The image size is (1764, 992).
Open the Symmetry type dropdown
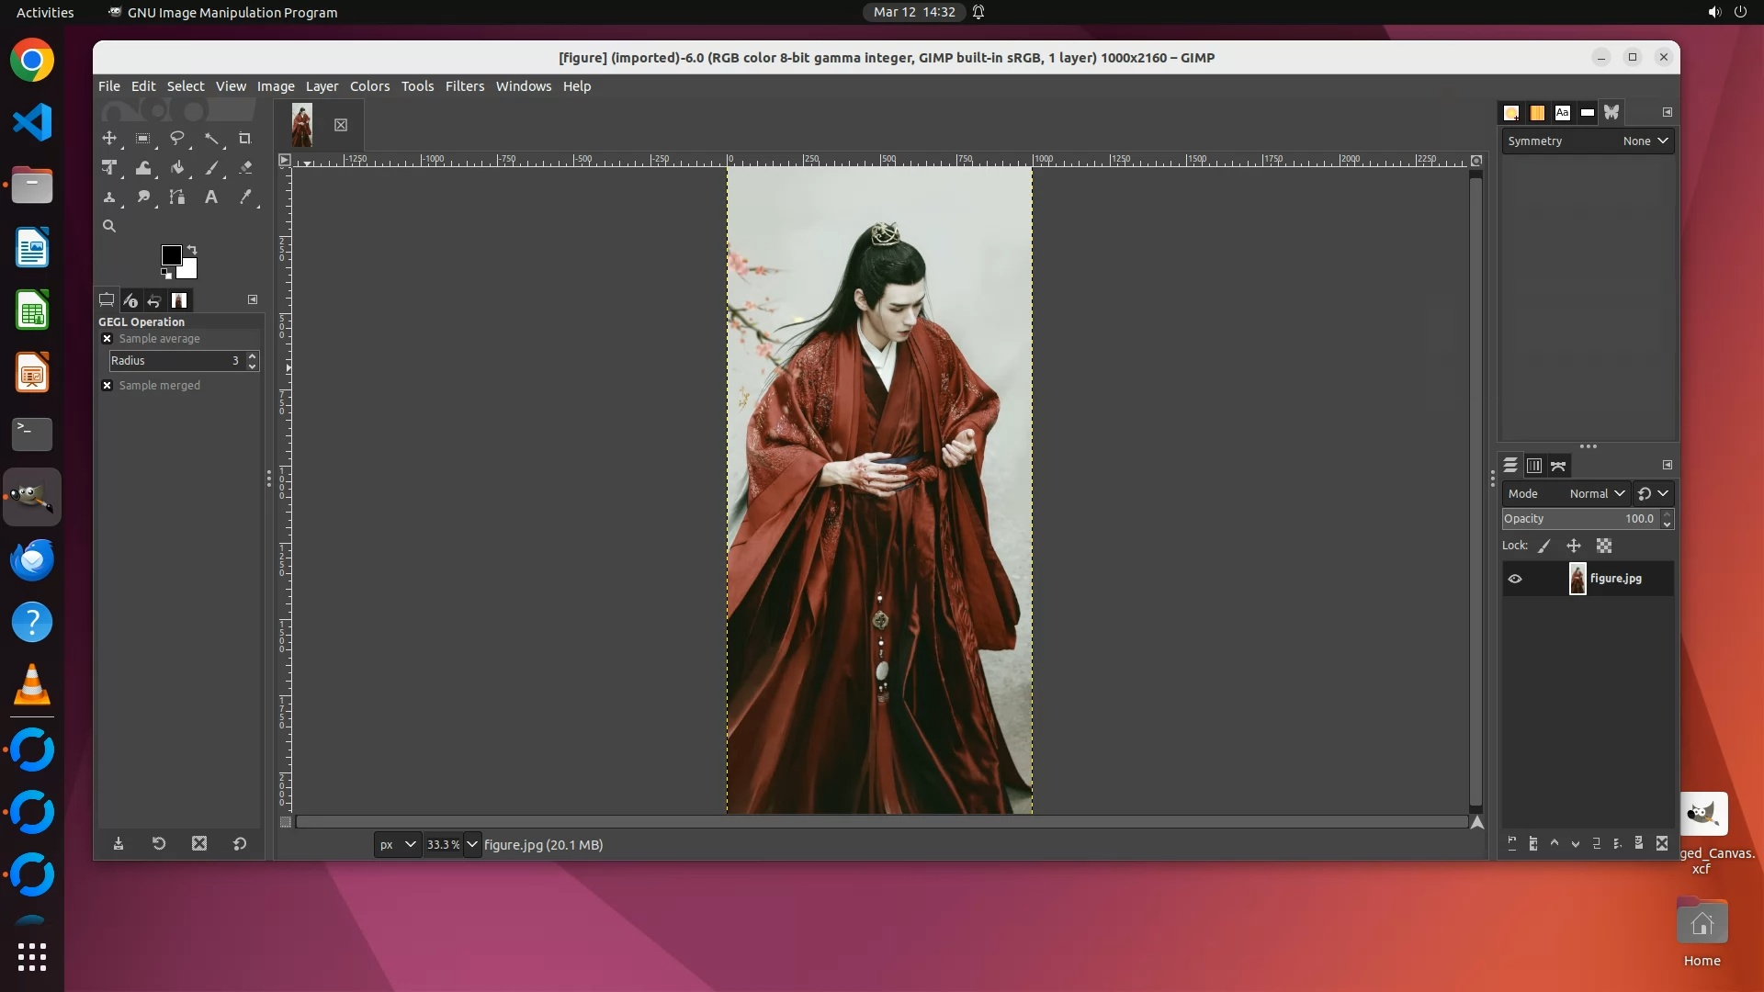(x=1645, y=141)
